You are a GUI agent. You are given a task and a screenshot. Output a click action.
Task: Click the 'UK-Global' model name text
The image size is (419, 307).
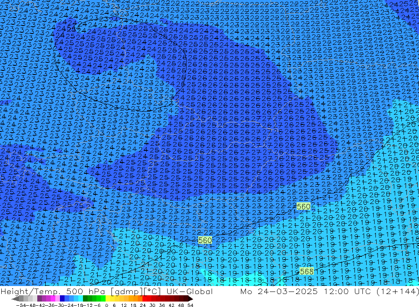pyautogui.click(x=189, y=291)
